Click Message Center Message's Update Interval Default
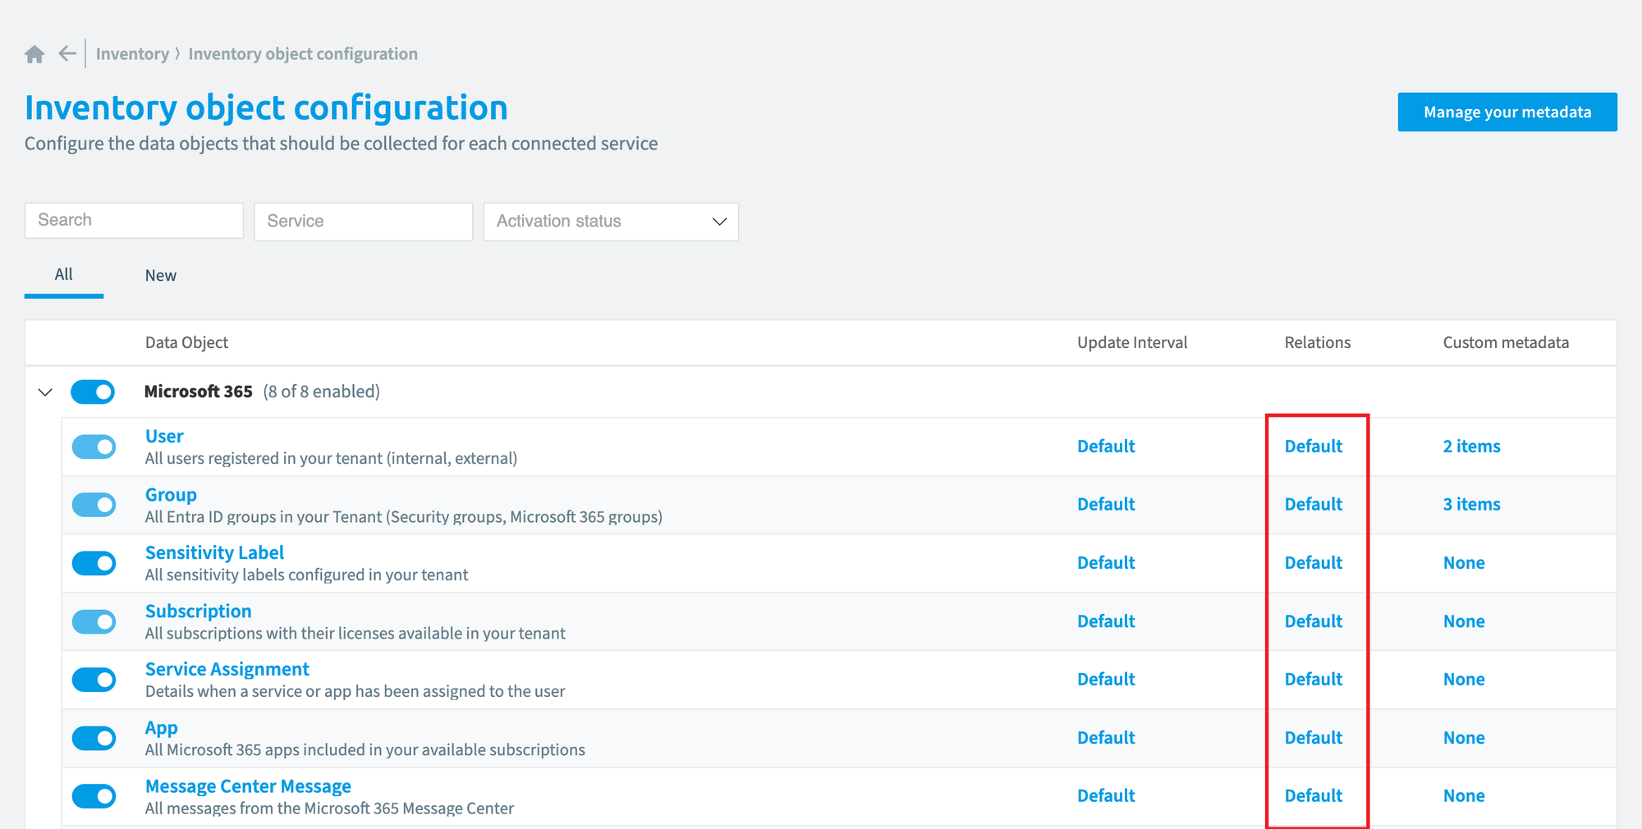This screenshot has height=829, width=1642. pos(1106,796)
